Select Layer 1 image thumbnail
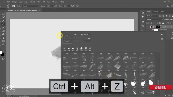The height and width of the screenshot is (97, 173). tap(152, 27)
